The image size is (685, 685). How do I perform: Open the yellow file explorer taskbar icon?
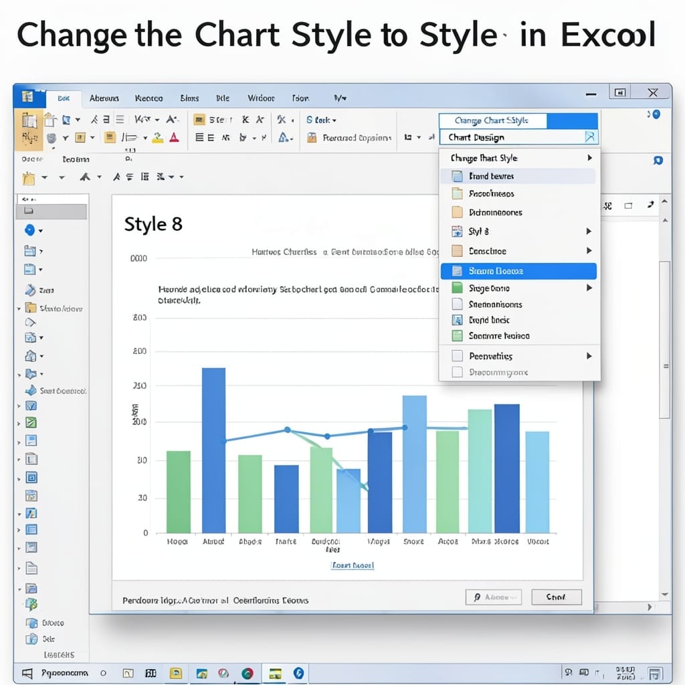[x=176, y=673]
